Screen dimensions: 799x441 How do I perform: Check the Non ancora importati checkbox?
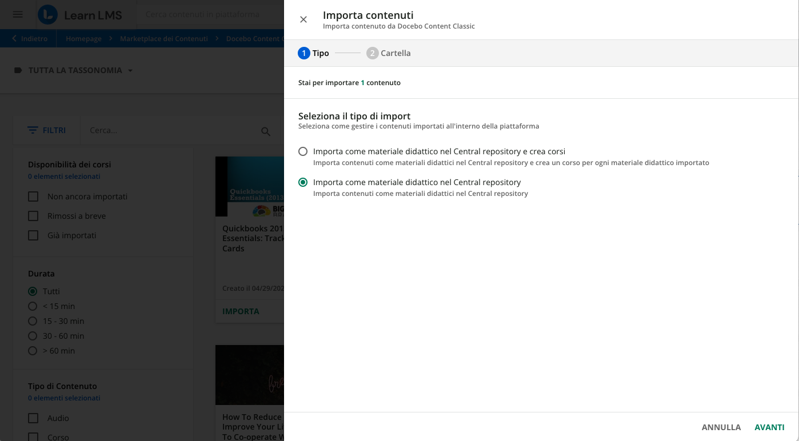tap(33, 197)
